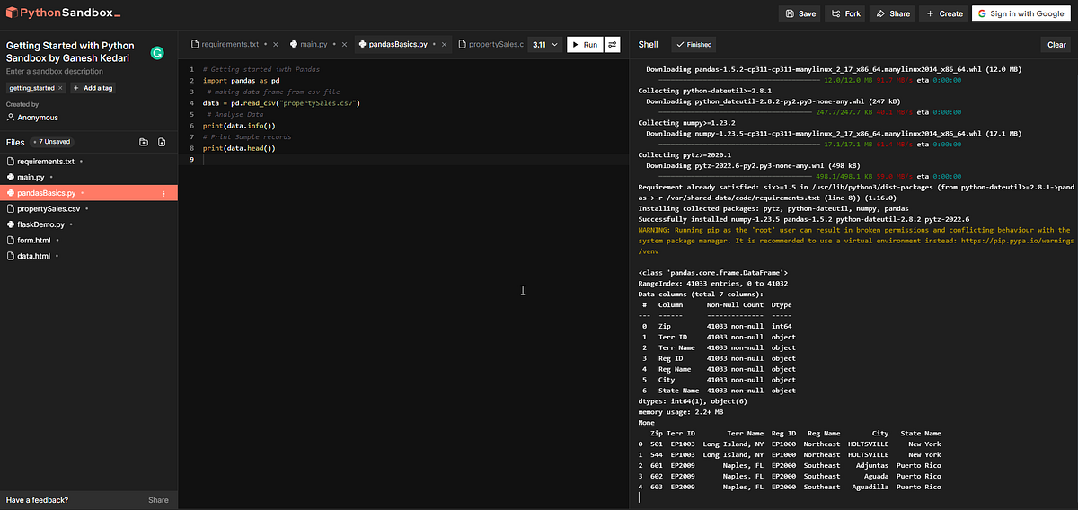Screen dimensions: 1078x510
Task: Open flaskDemo.py in the file list
Action: [40, 224]
